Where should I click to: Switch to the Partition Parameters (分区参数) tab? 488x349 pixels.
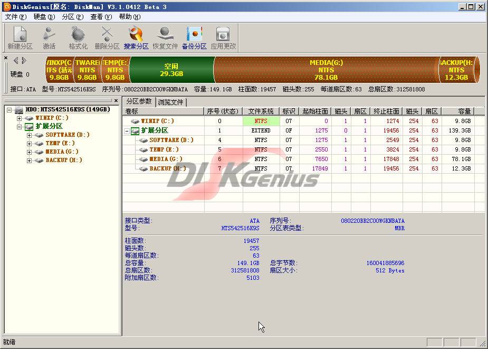(x=139, y=101)
